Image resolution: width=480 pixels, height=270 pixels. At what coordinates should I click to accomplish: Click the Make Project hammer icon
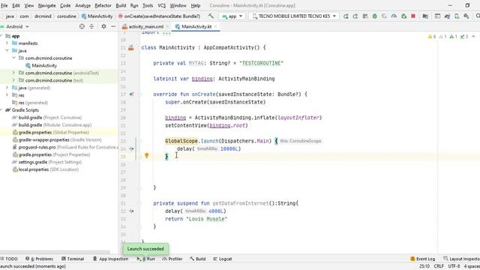[x=211, y=16]
